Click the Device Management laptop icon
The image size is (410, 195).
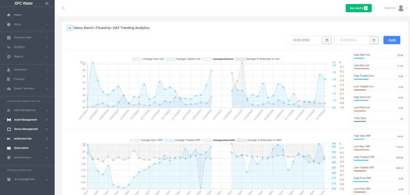point(9,129)
